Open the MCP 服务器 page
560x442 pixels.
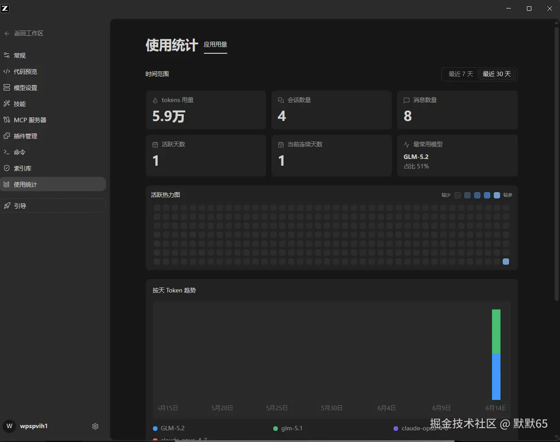[x=53, y=120]
